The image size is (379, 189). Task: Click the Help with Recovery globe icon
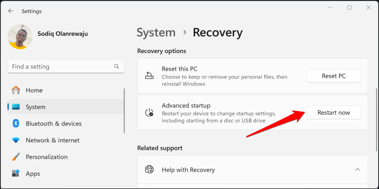pos(149,170)
